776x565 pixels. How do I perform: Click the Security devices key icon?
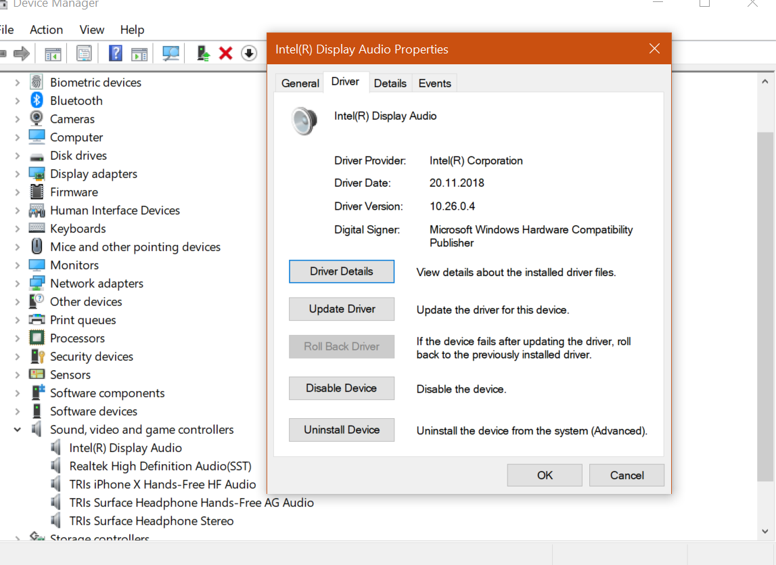38,356
